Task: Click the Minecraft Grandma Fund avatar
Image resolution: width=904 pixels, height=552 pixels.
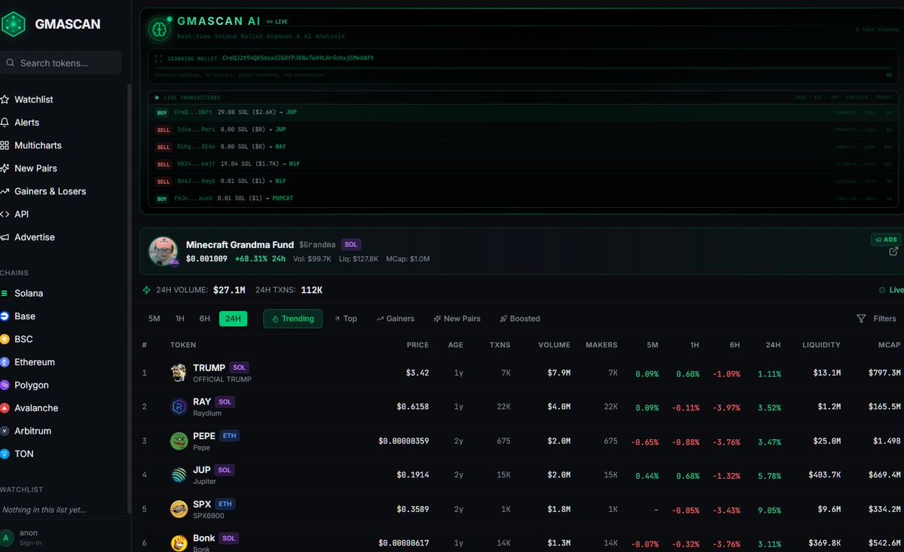Action: [163, 252]
